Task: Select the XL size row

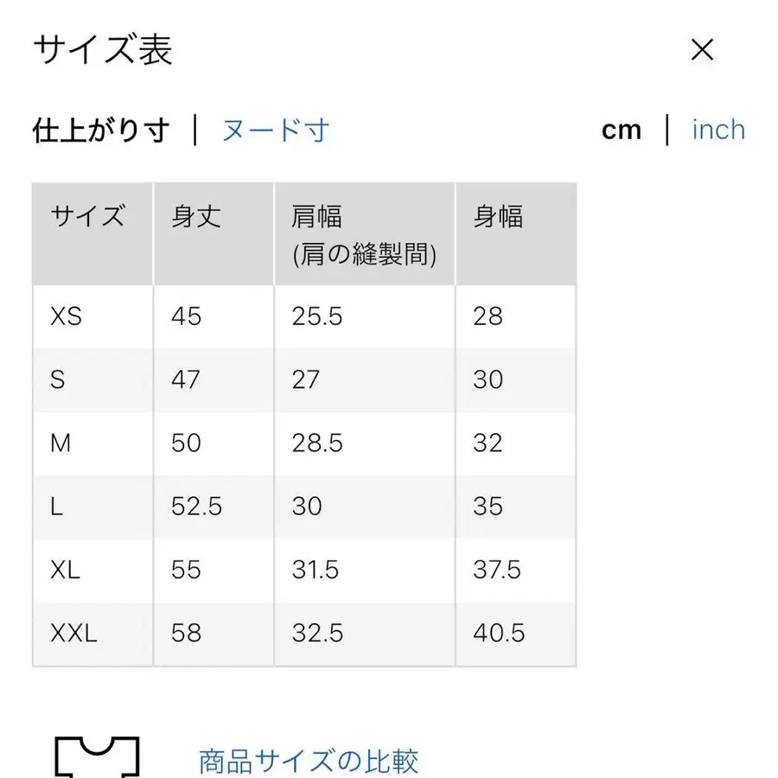Action: [x=65, y=571]
